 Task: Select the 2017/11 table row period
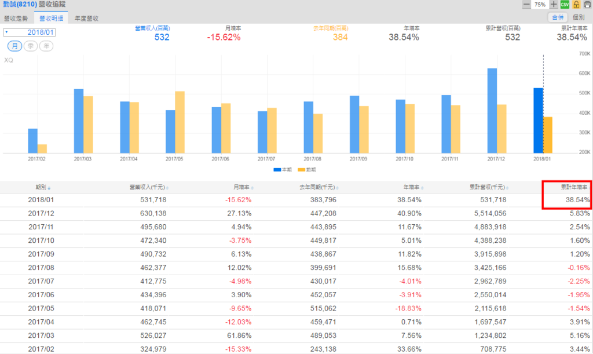pos(41,227)
